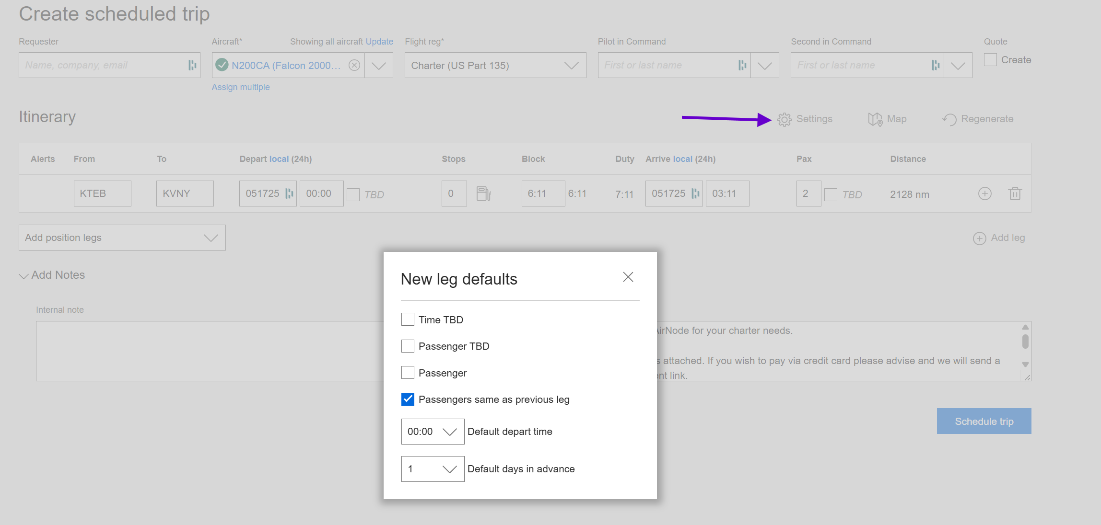Screen dimensions: 1101x525
Task: Open Flight reg Charter dropdown
Action: pos(495,65)
